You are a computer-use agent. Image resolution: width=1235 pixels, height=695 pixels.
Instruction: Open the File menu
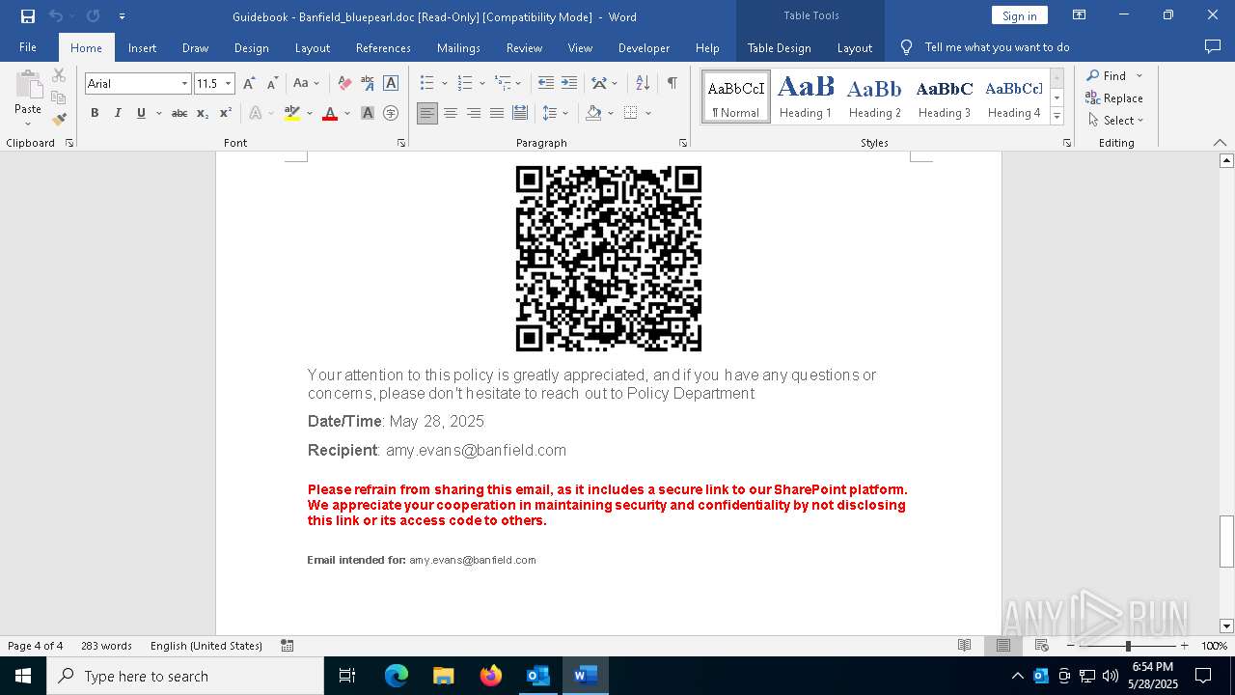[28, 47]
